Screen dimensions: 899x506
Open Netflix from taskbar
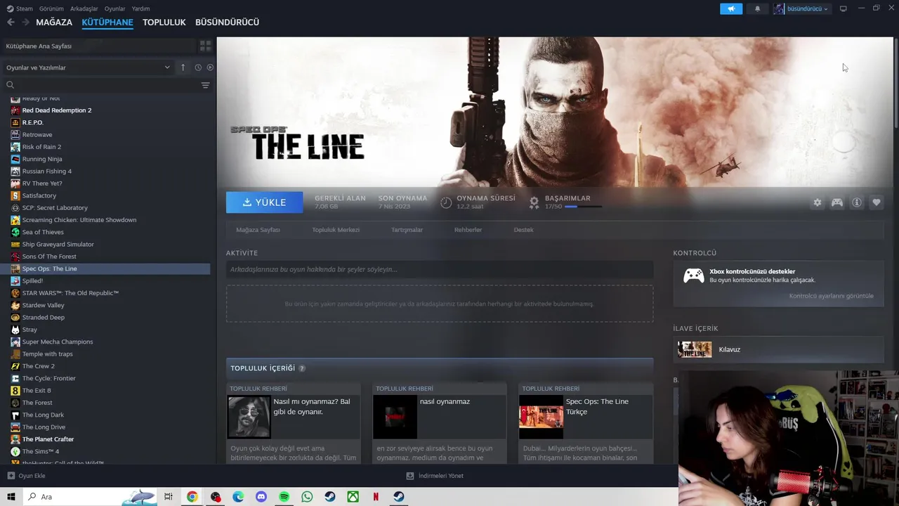[x=376, y=497]
